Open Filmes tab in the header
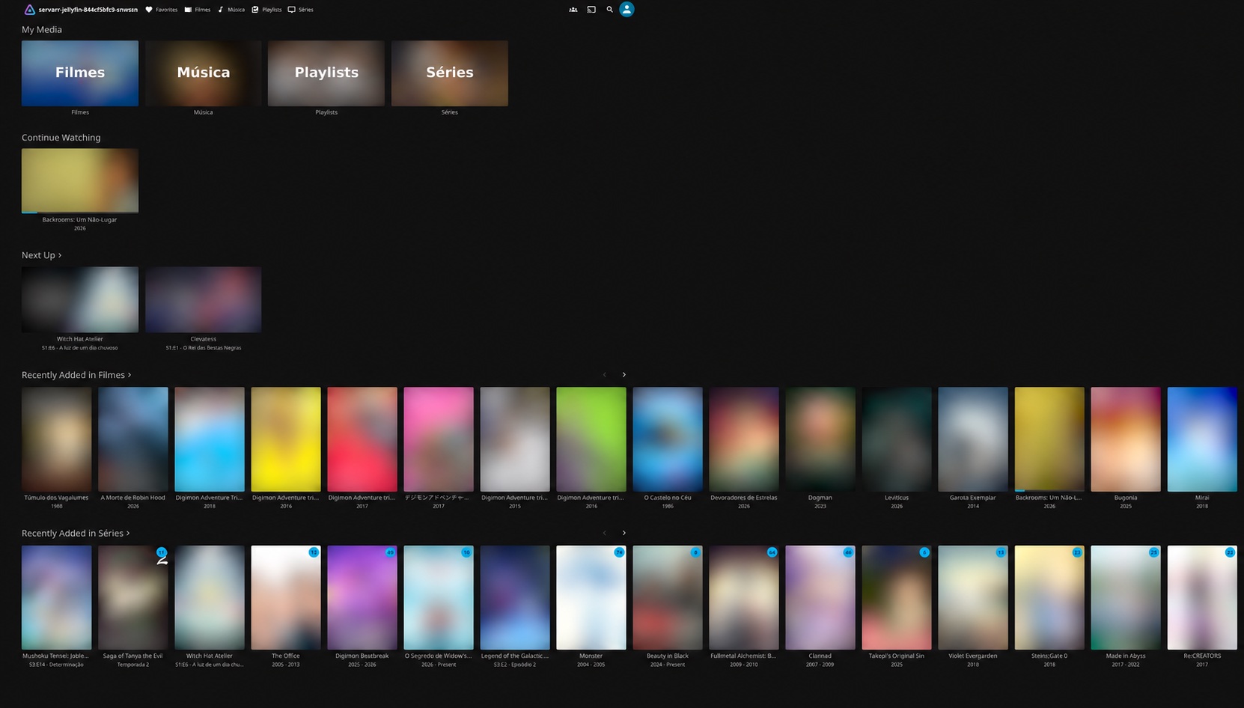Screen dimensions: 1244x708 (198, 10)
